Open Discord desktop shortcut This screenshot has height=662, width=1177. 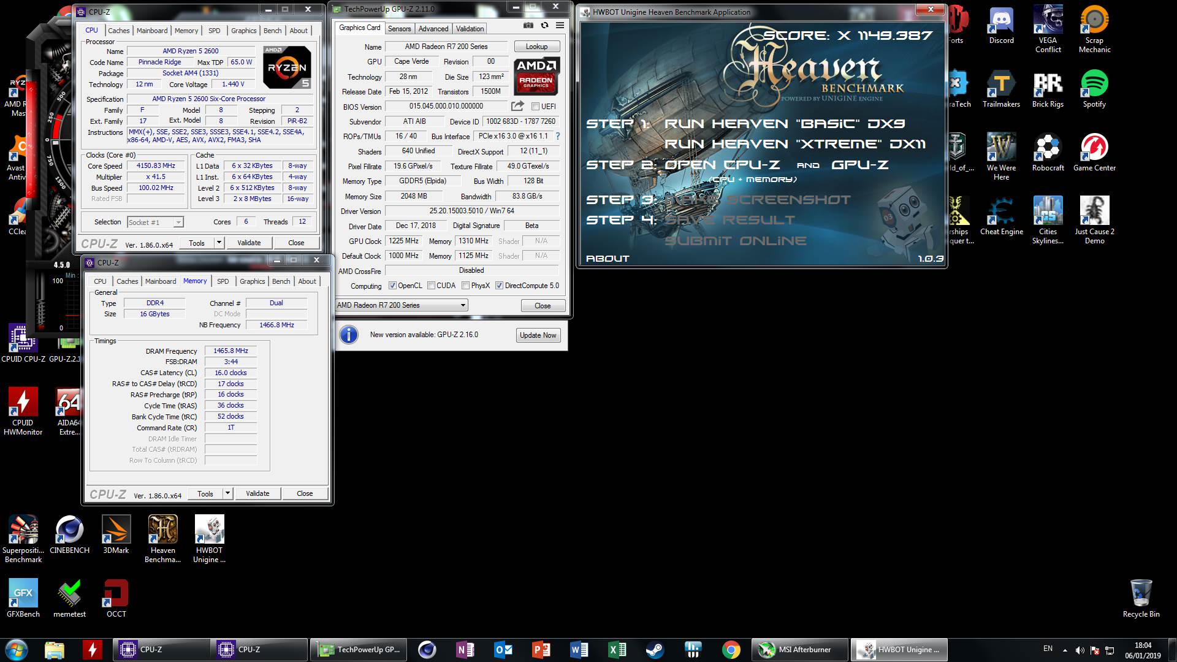click(x=1001, y=26)
